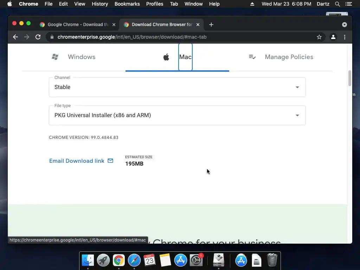Open the Chrome application menu
This screenshot has height=270, width=360.
(28, 4)
